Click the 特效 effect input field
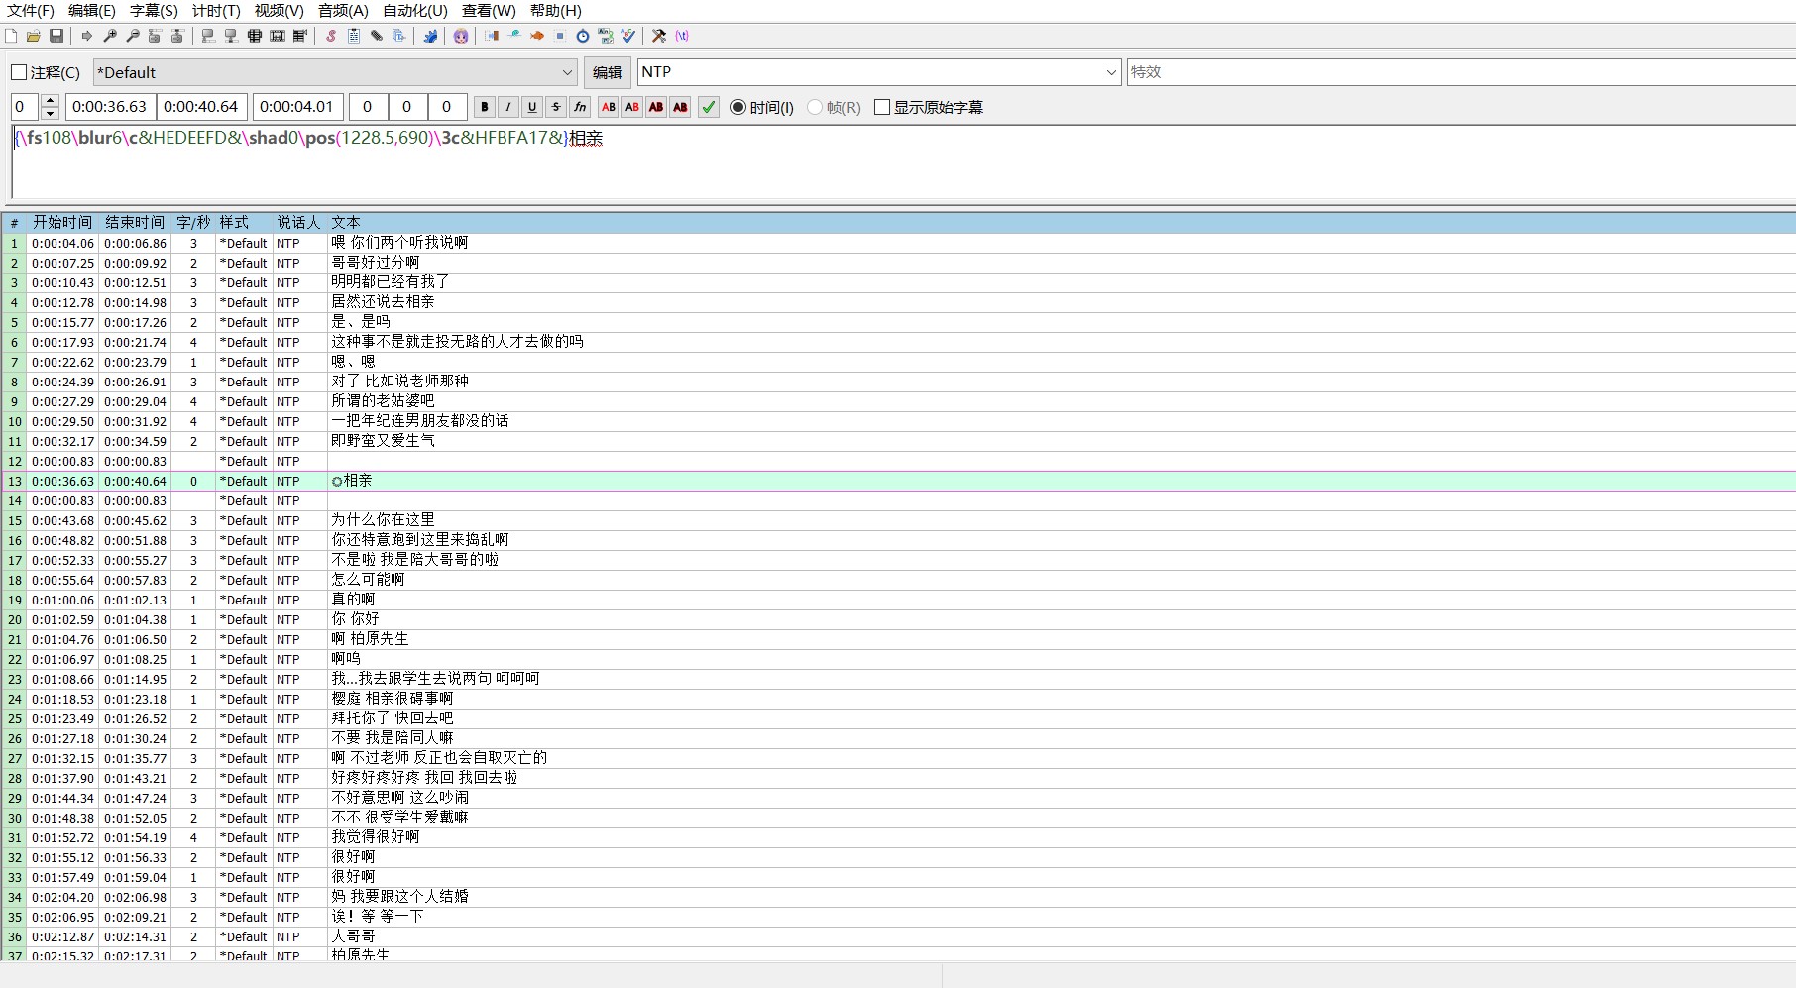Viewport: 1796px width, 988px height. [x=1461, y=72]
